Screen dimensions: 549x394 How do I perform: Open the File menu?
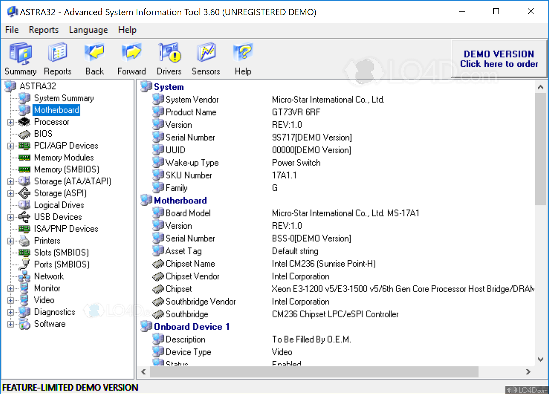point(11,30)
